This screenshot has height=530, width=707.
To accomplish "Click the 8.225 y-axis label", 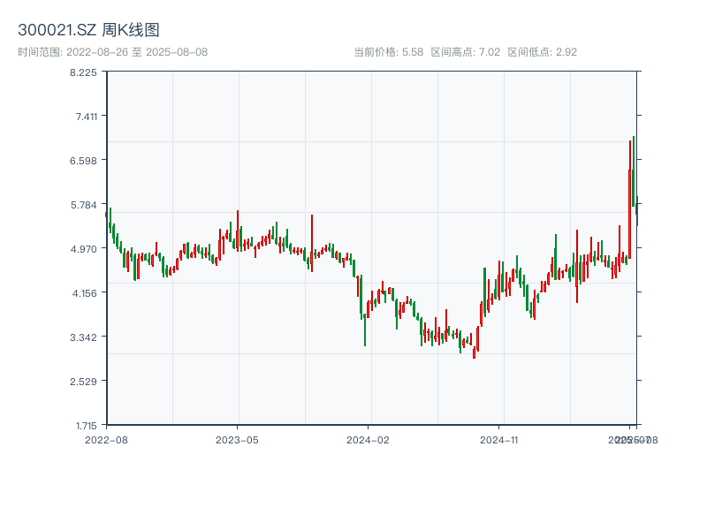I will 85,72.
